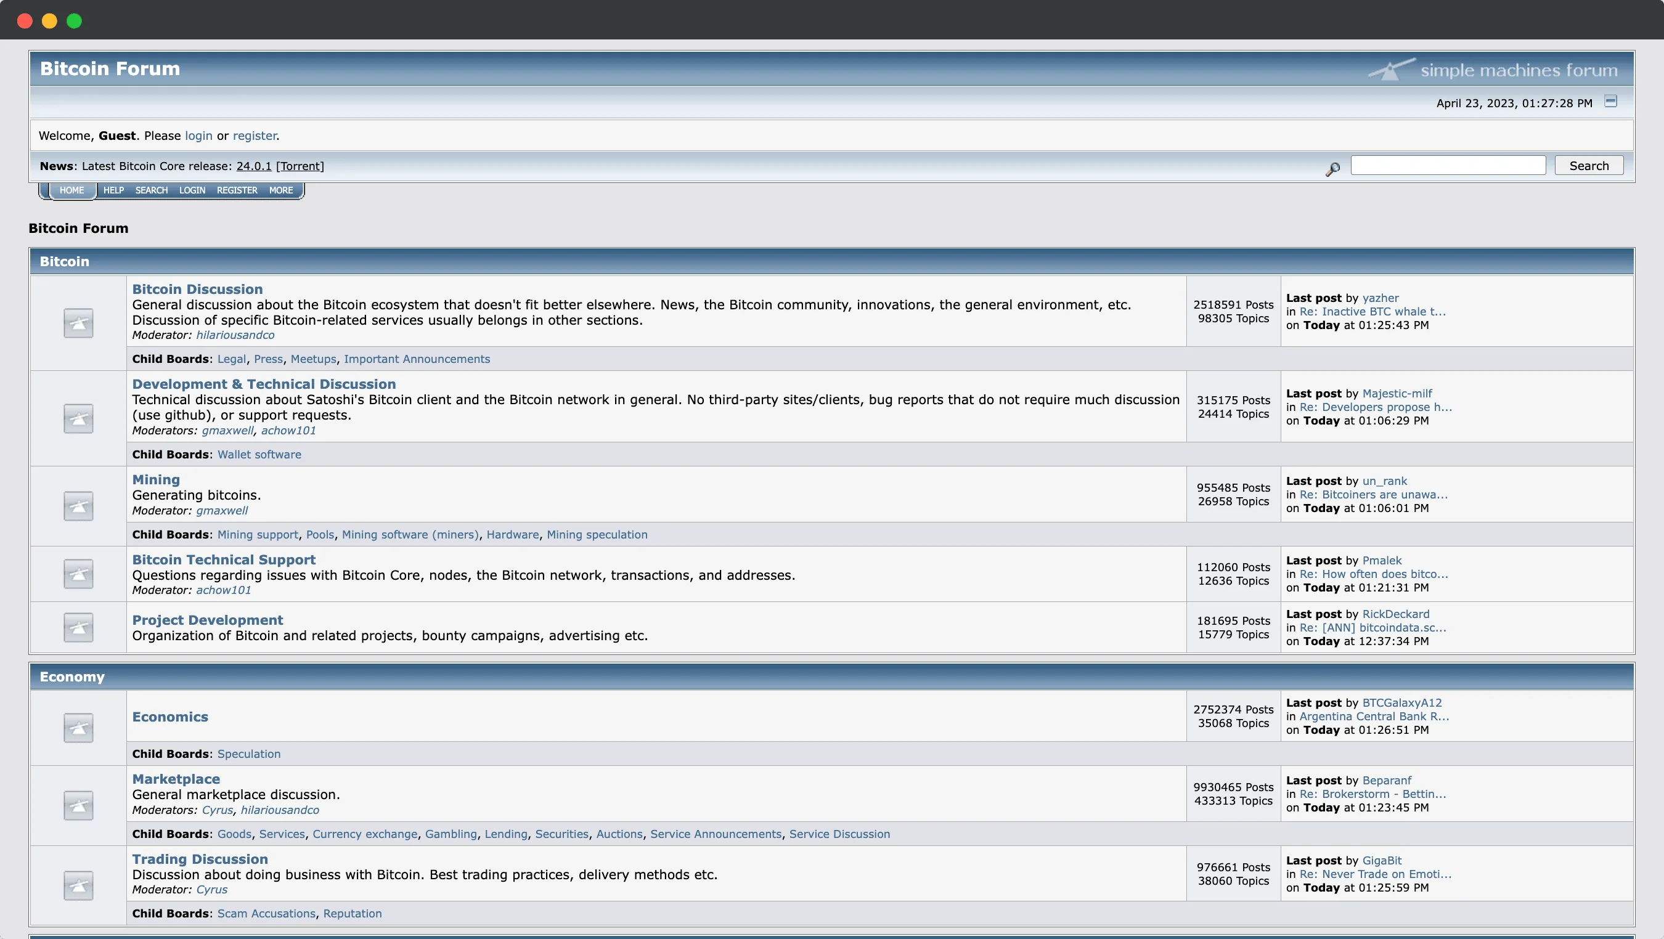Click the Bitcoin Technical Support board icon
The height and width of the screenshot is (939, 1664).
78,574
